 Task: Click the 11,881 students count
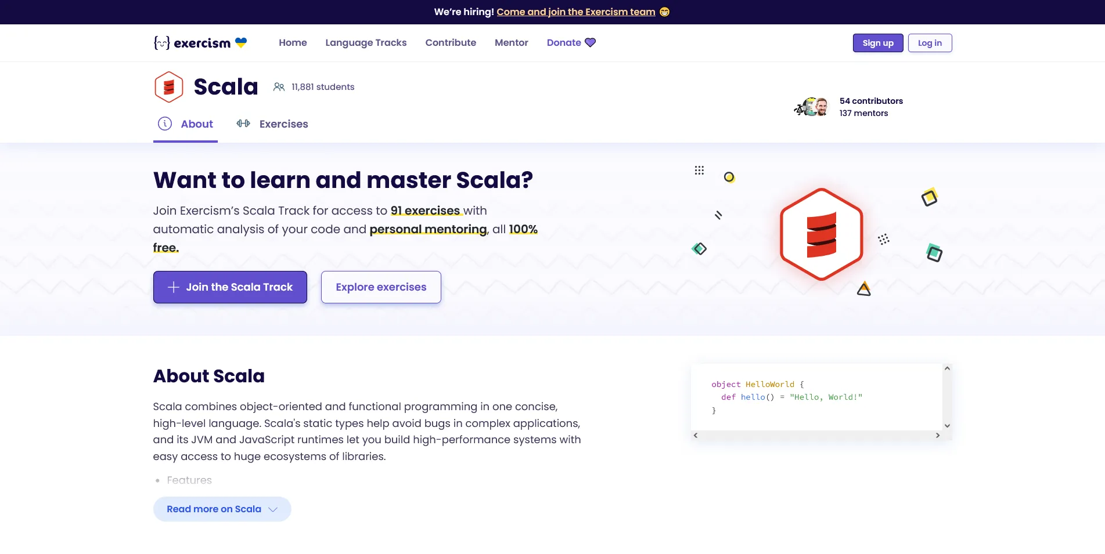click(323, 87)
